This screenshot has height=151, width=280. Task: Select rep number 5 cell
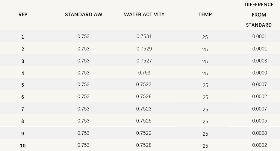23,85
